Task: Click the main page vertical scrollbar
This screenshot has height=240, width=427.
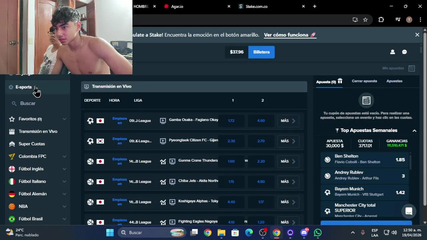Action: pyautogui.click(x=425, y=118)
